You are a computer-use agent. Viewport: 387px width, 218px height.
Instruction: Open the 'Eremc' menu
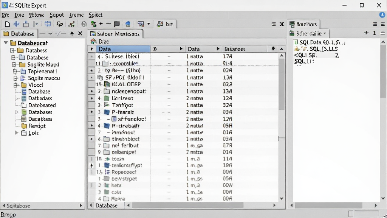(x=76, y=15)
